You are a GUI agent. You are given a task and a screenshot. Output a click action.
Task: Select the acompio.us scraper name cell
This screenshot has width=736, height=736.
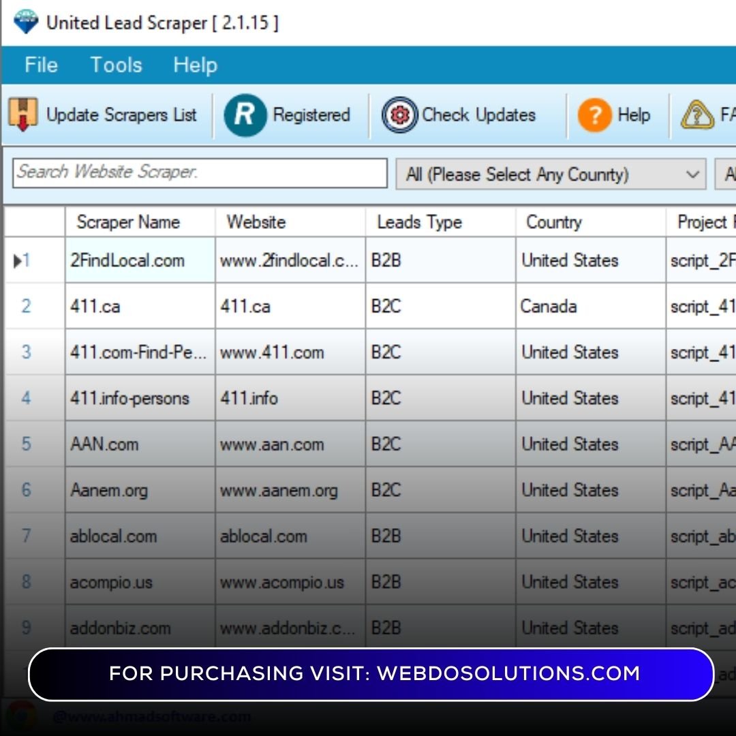click(x=140, y=582)
